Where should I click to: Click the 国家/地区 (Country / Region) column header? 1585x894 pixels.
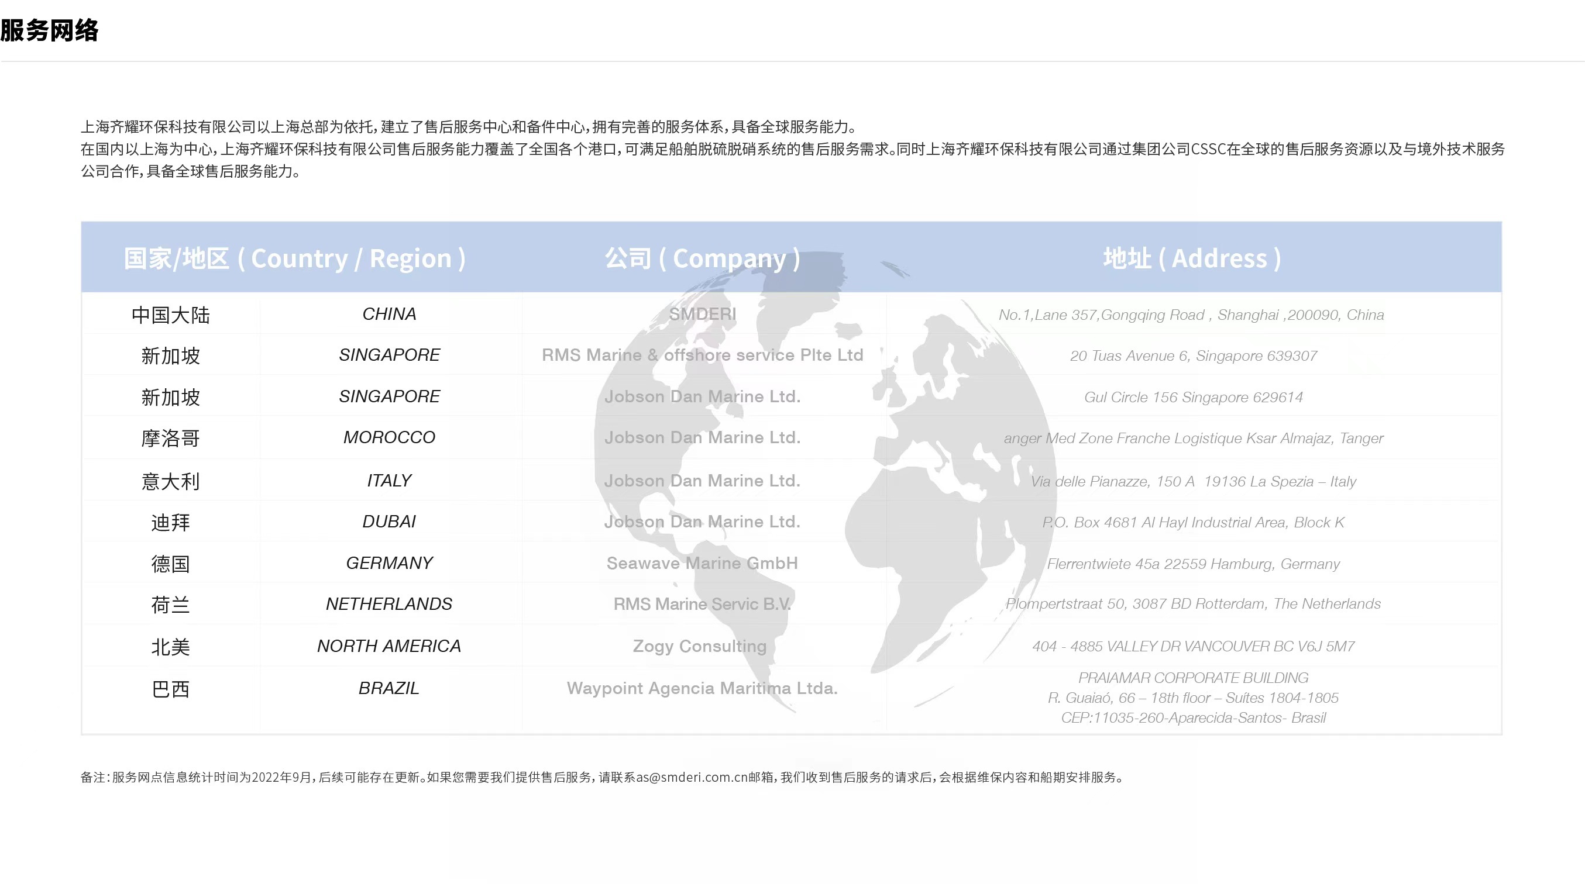point(295,258)
